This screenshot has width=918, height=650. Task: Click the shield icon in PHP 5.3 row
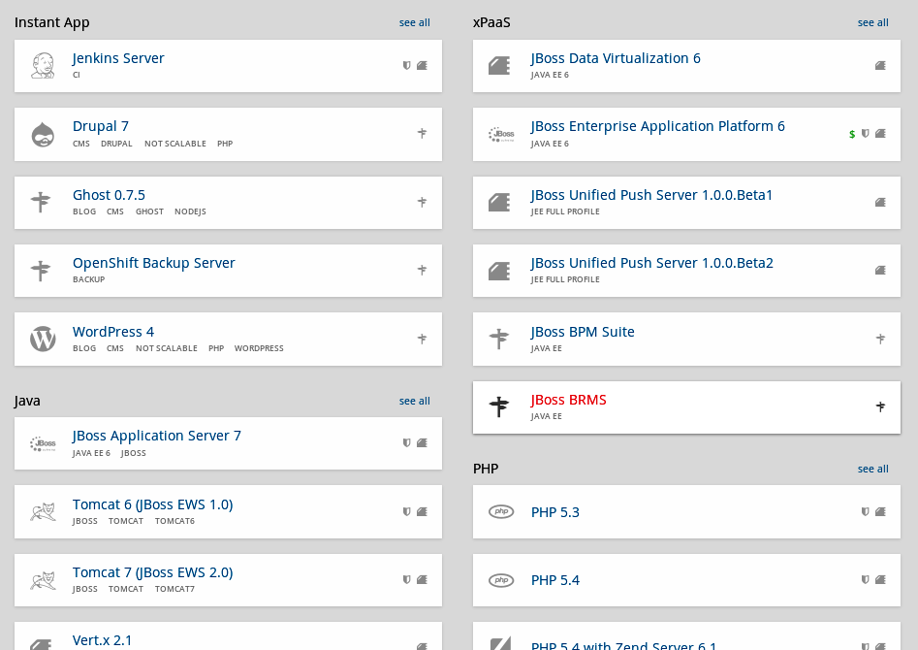[x=865, y=511]
